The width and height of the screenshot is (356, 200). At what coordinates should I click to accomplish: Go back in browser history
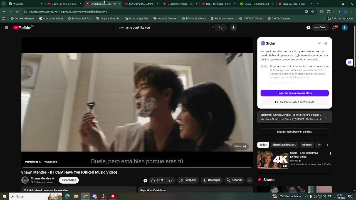click(4, 12)
